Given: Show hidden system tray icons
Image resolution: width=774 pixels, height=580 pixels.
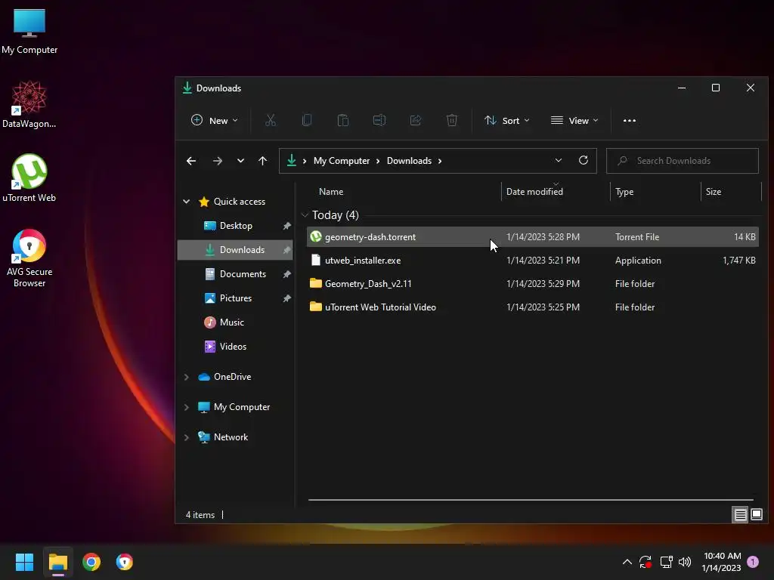Looking at the screenshot, I should click(627, 562).
